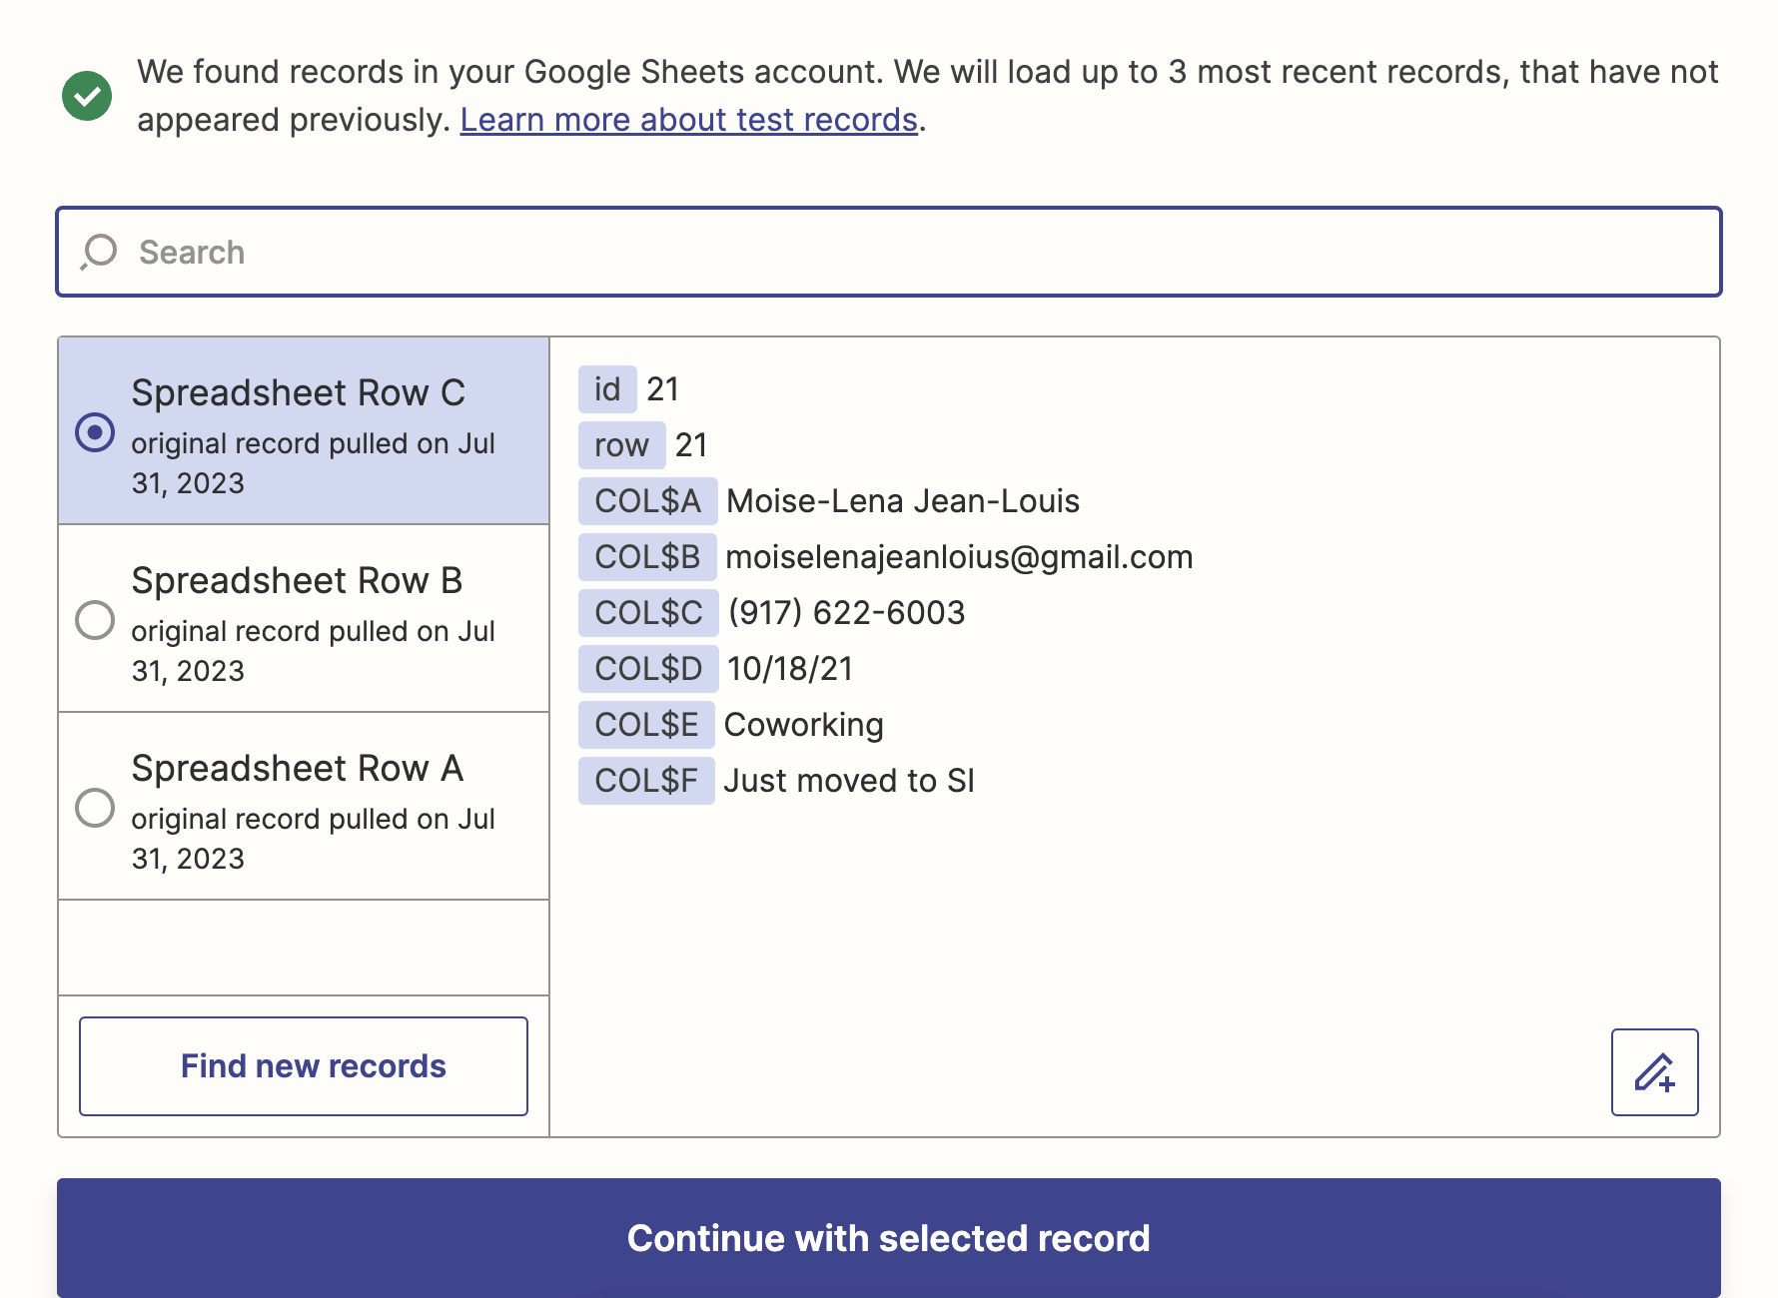The image size is (1778, 1298).
Task: Open Learn more about test records link
Action: coord(688,120)
